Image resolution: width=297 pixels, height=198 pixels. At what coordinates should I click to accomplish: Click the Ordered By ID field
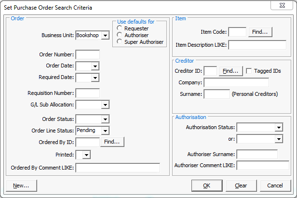pyautogui.click(x=88, y=142)
